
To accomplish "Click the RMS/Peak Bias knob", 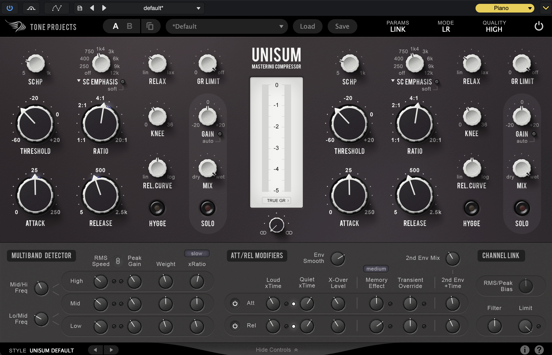I will 526,286.
